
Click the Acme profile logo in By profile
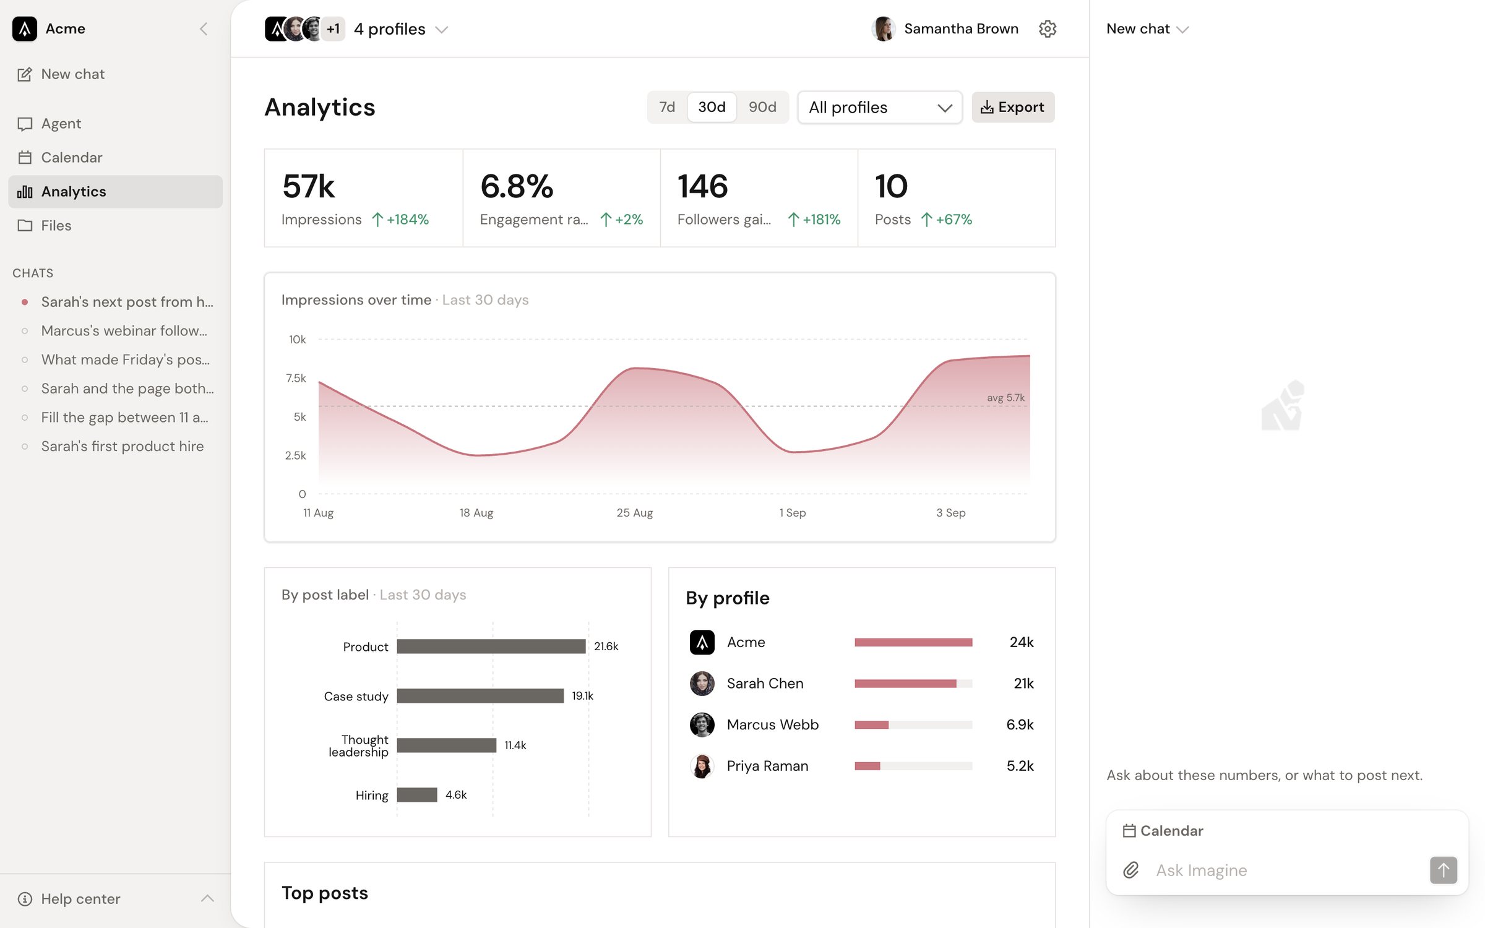[x=702, y=642]
